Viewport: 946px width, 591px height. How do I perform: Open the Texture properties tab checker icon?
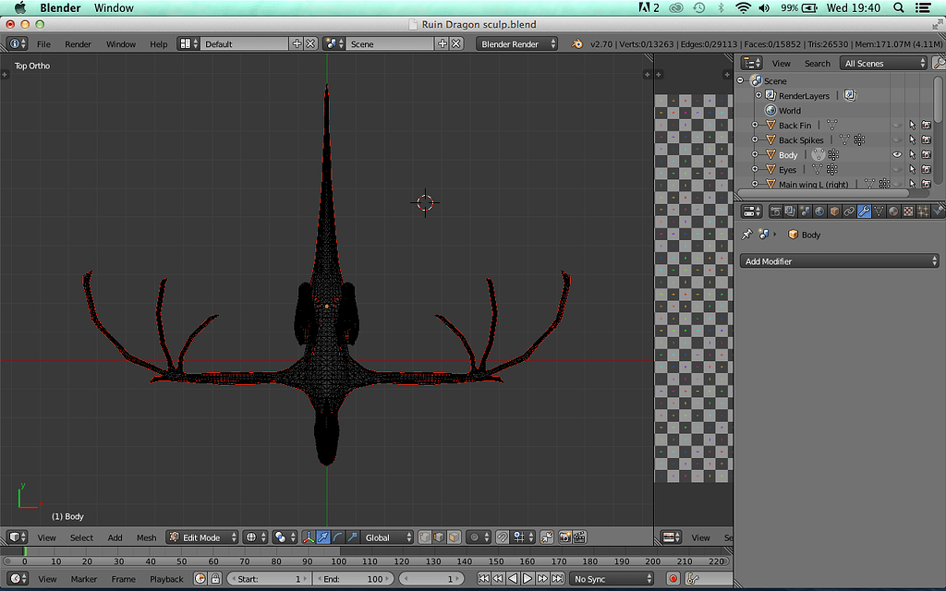point(908,211)
